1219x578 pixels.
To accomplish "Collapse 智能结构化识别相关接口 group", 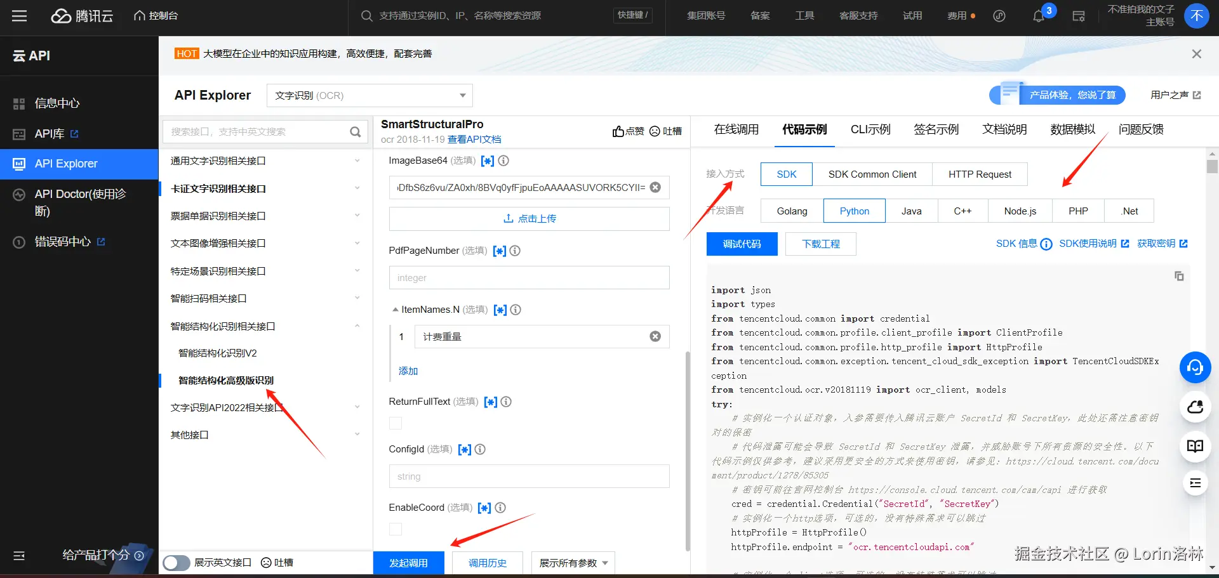I will tap(265, 326).
